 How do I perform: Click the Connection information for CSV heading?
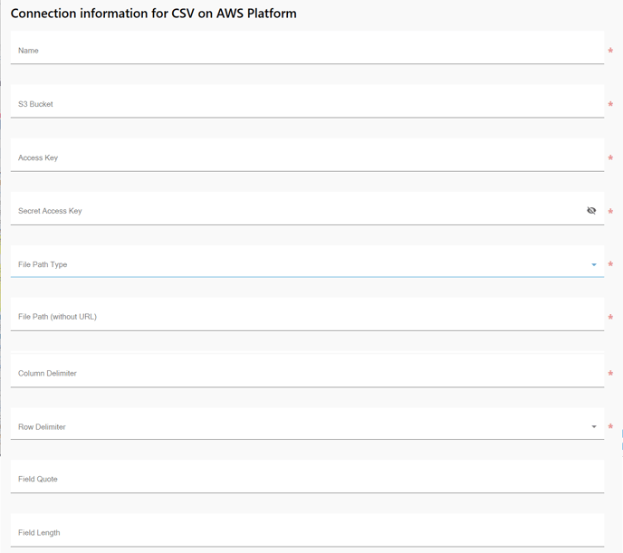point(153,14)
